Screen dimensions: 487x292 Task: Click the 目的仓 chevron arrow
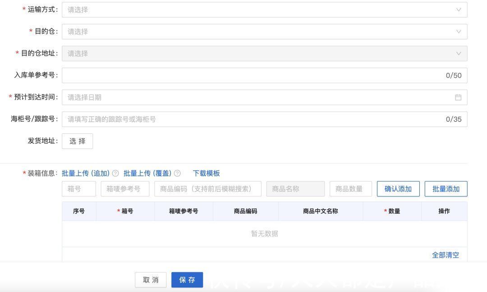tap(459, 32)
